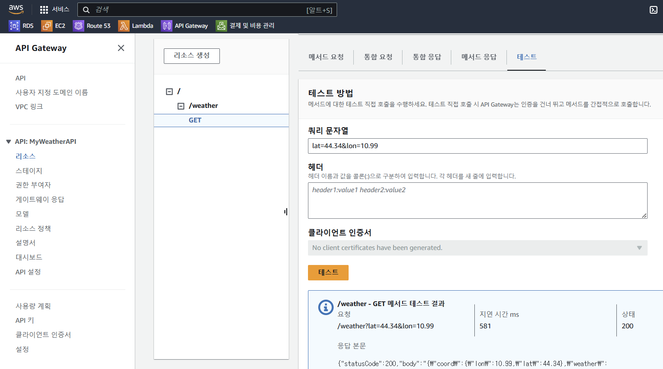Viewport: 663px width, 369px height.
Task: Select the root / resource label
Action: coord(179,91)
